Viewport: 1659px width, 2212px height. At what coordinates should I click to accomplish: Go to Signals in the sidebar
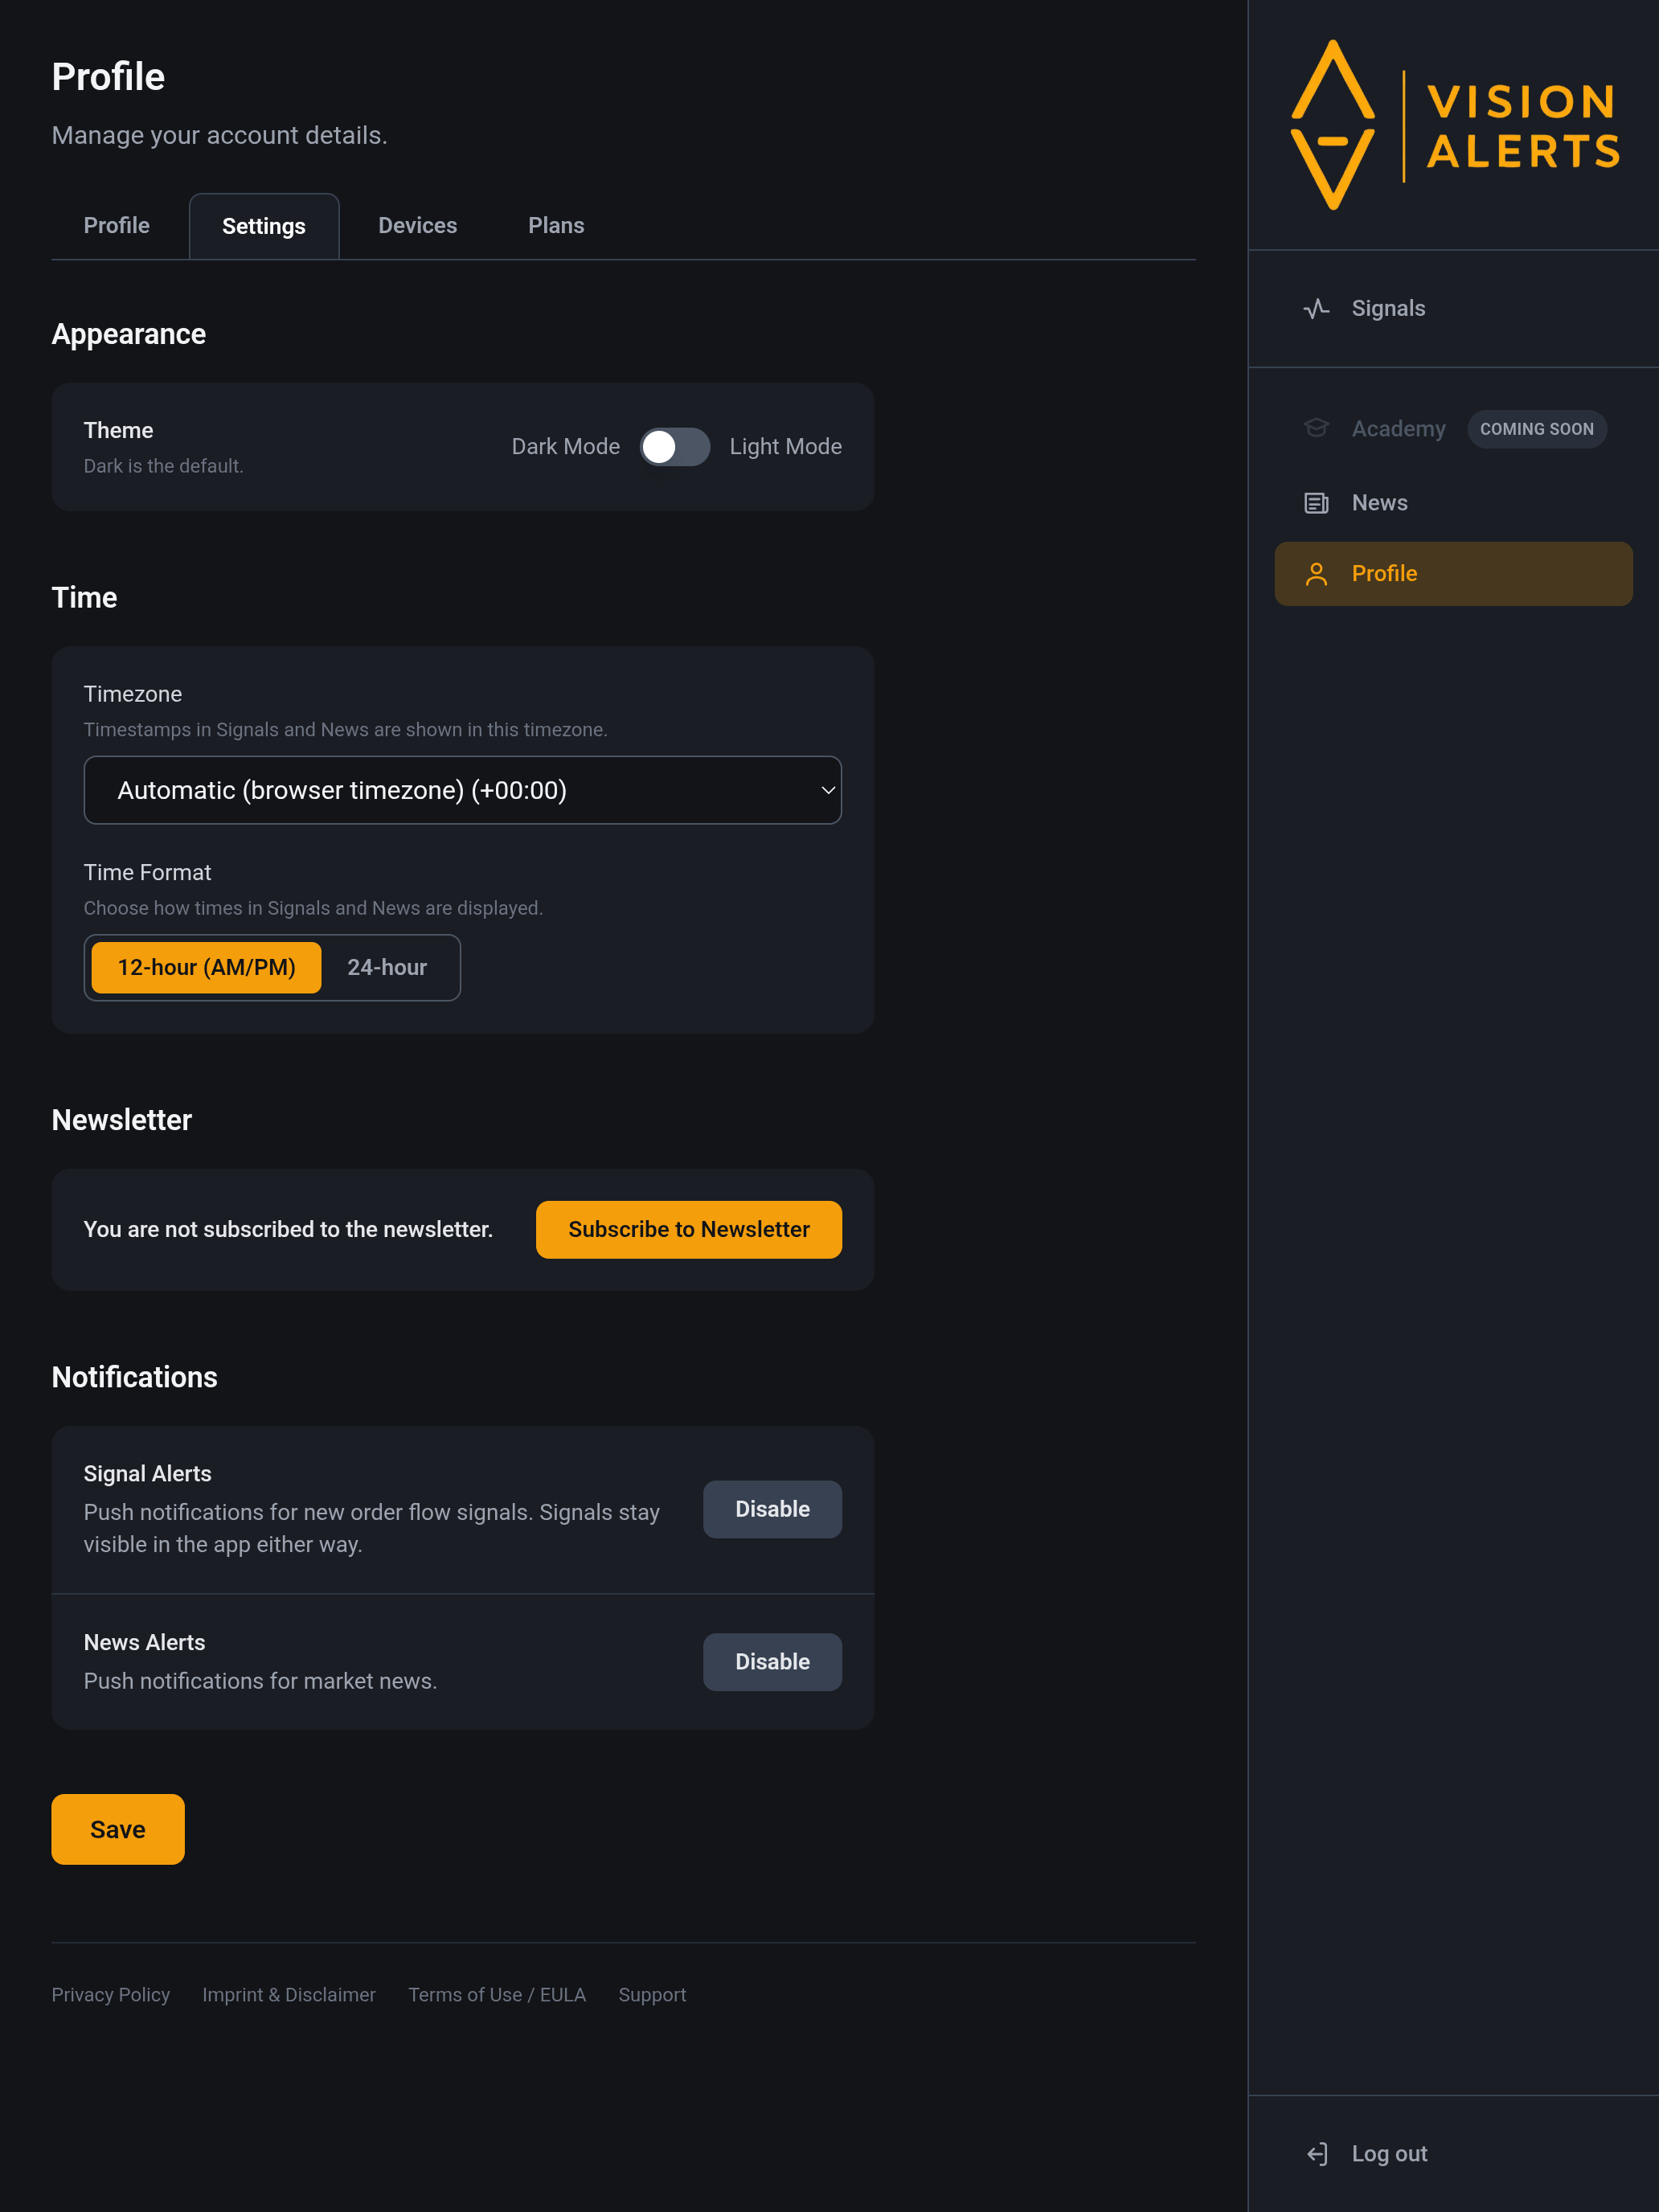(1454, 308)
